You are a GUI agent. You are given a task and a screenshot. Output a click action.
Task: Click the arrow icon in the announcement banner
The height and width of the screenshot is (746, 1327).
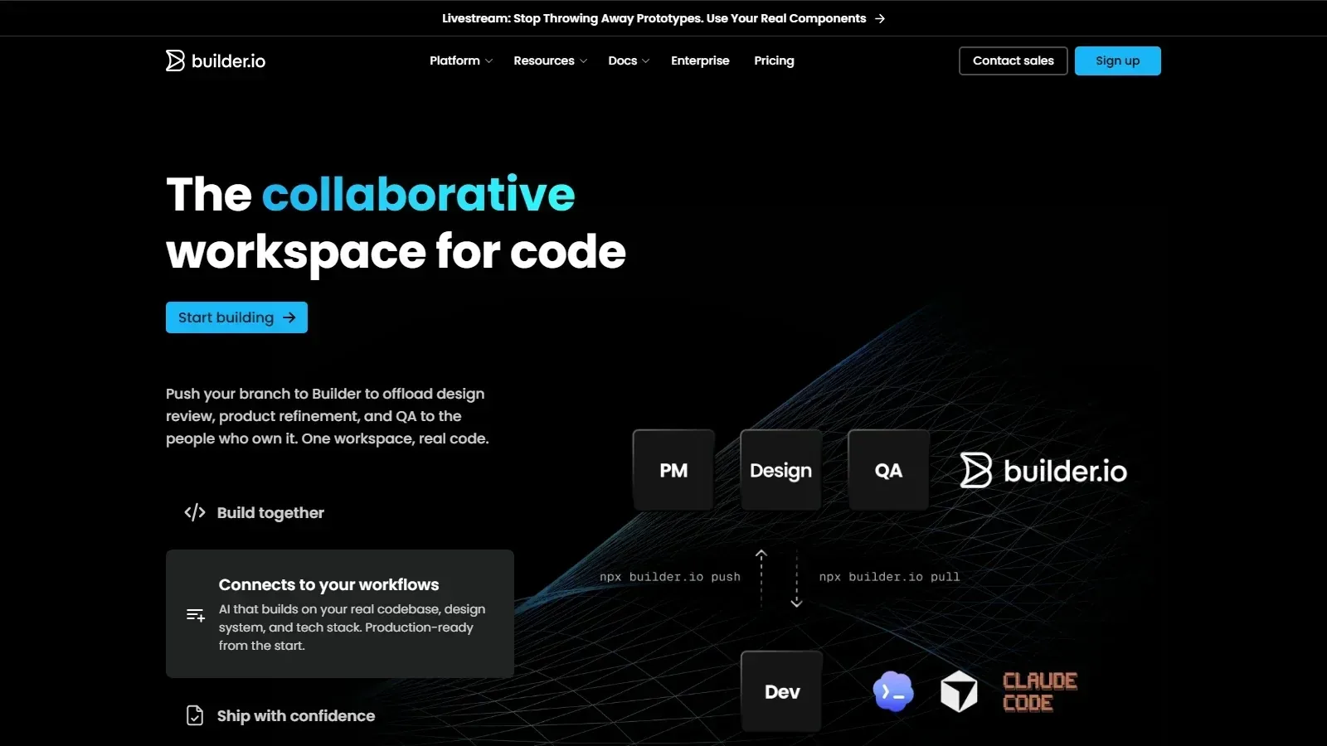[x=880, y=18]
